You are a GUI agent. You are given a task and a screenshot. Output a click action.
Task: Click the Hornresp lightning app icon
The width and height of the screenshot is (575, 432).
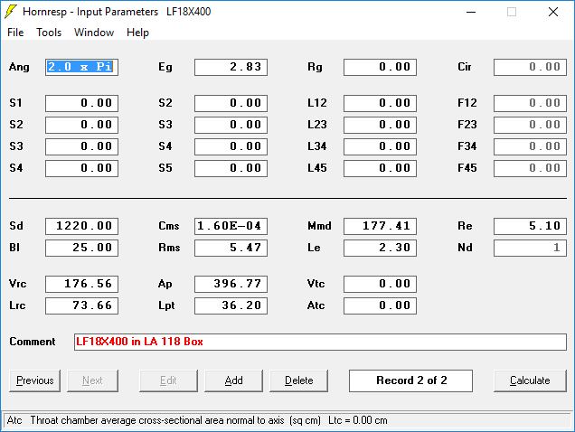(x=11, y=12)
